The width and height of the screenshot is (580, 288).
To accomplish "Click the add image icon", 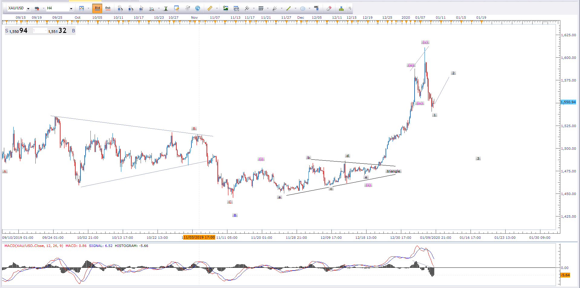I will (226, 8).
